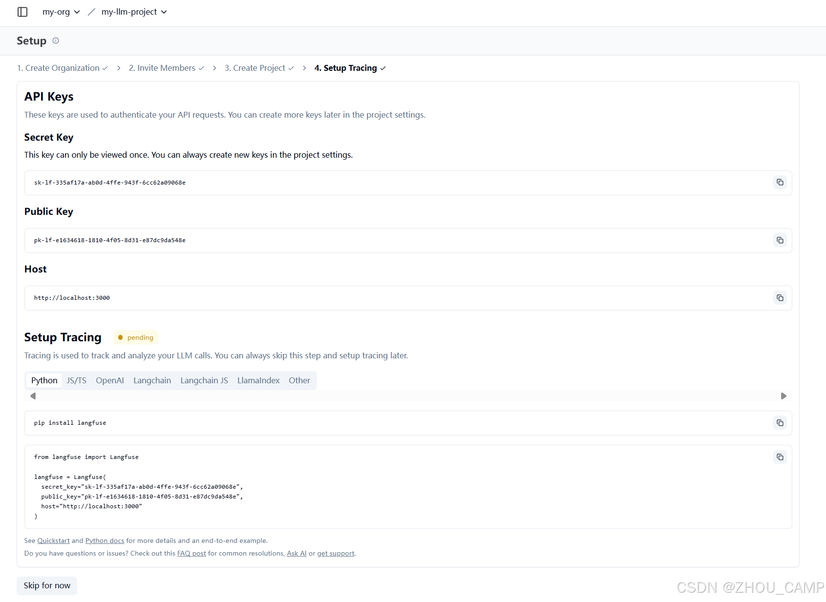This screenshot has width=826, height=602.
Task: Click the left scroll arrow under tabs
Action: coord(33,396)
